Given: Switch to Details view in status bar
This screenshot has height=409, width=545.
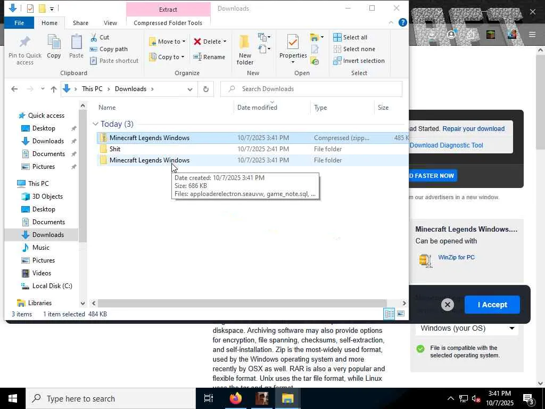Looking at the screenshot, I should tap(389, 314).
